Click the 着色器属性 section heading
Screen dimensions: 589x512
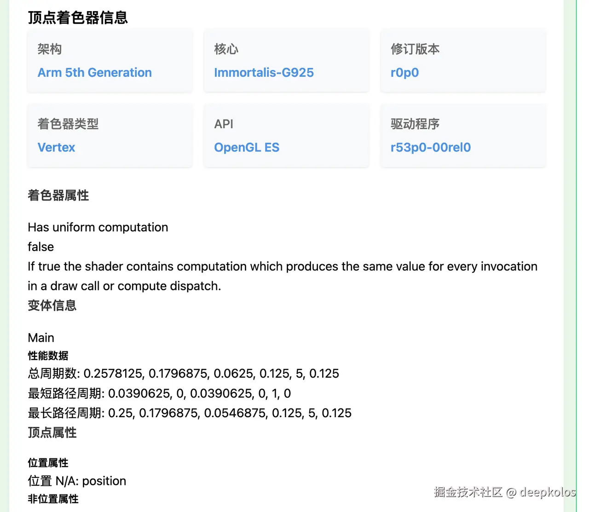[x=58, y=196]
